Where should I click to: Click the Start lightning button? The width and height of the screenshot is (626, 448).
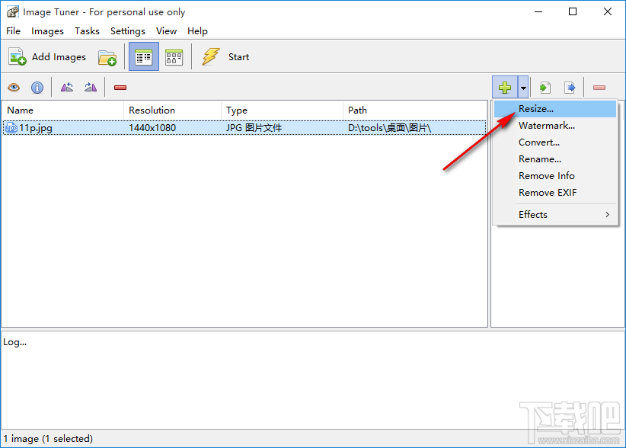[225, 56]
